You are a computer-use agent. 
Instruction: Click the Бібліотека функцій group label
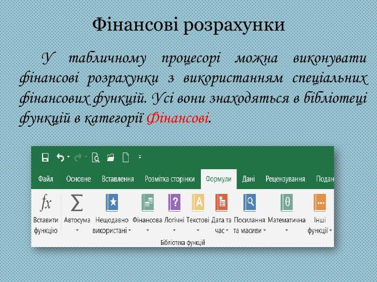(183, 243)
